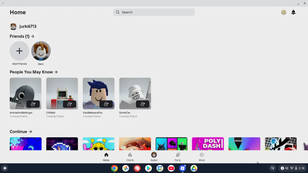Open the ChromeOS launcher button
Viewport: 308px width, 173px height.
point(5,168)
